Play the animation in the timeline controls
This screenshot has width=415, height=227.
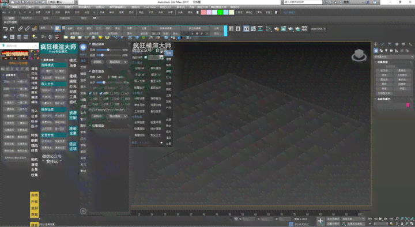[380, 219]
